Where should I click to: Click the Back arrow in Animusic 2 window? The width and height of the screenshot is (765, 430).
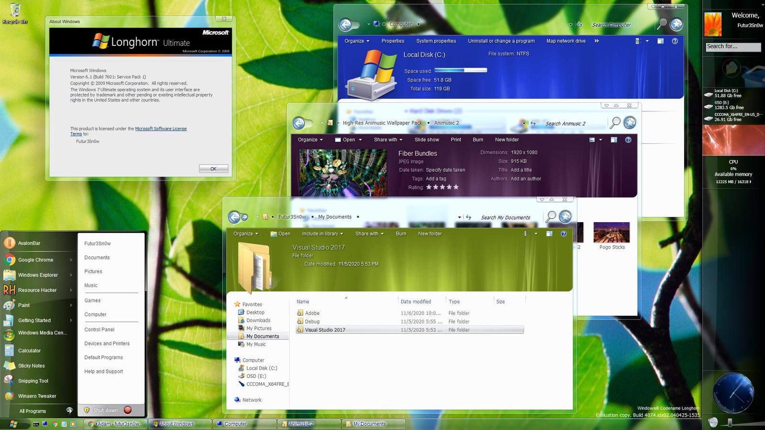click(299, 123)
